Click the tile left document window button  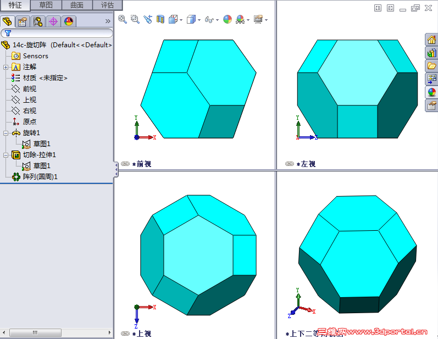(x=378, y=8)
